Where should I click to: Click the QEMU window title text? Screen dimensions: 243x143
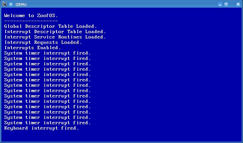point(21,4)
